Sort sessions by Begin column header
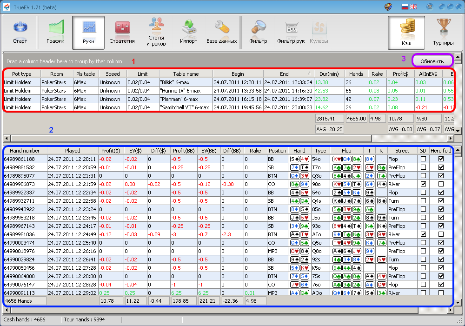This screenshot has height=326, width=465. [238, 74]
